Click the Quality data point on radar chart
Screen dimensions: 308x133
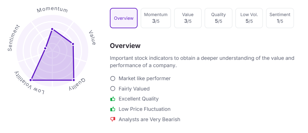click(73, 80)
